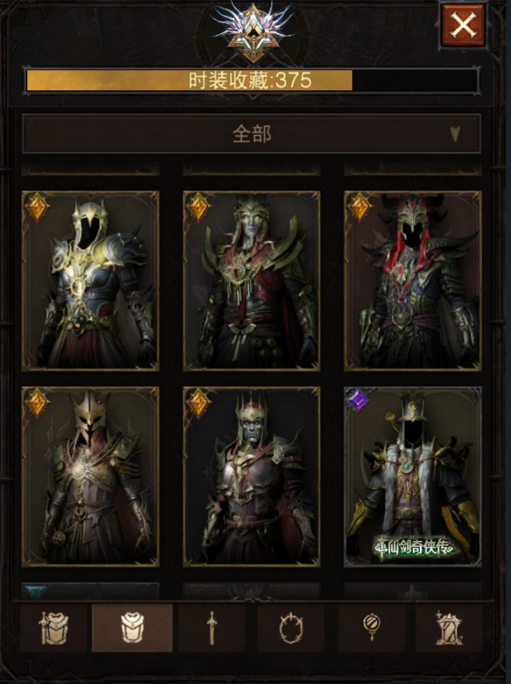Image resolution: width=511 pixels, height=684 pixels.
Task: Choose the crowned undead king cosmetic
Action: coord(252,477)
